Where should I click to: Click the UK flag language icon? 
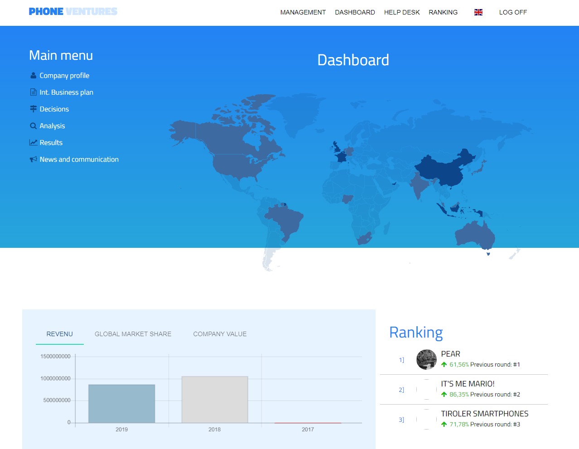(478, 12)
